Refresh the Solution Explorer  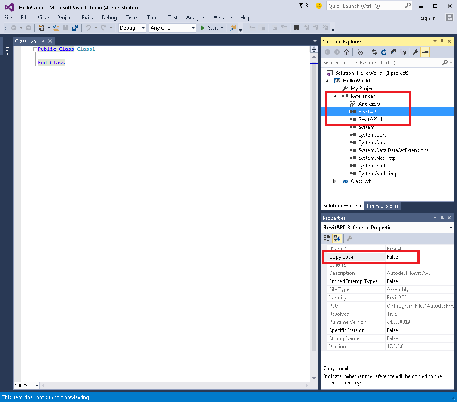384,52
